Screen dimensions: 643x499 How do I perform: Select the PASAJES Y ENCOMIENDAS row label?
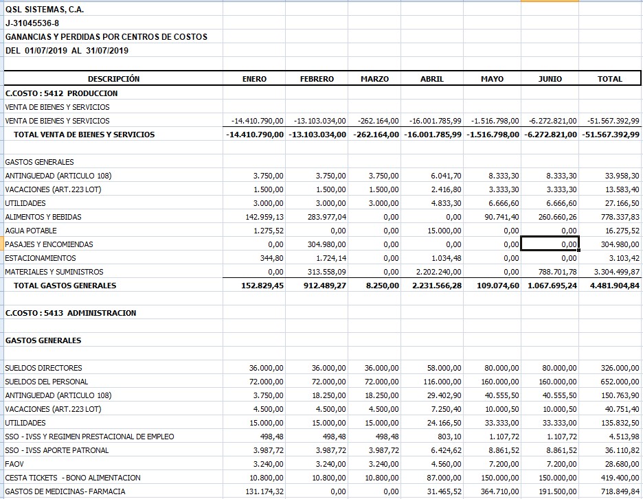click(49, 244)
